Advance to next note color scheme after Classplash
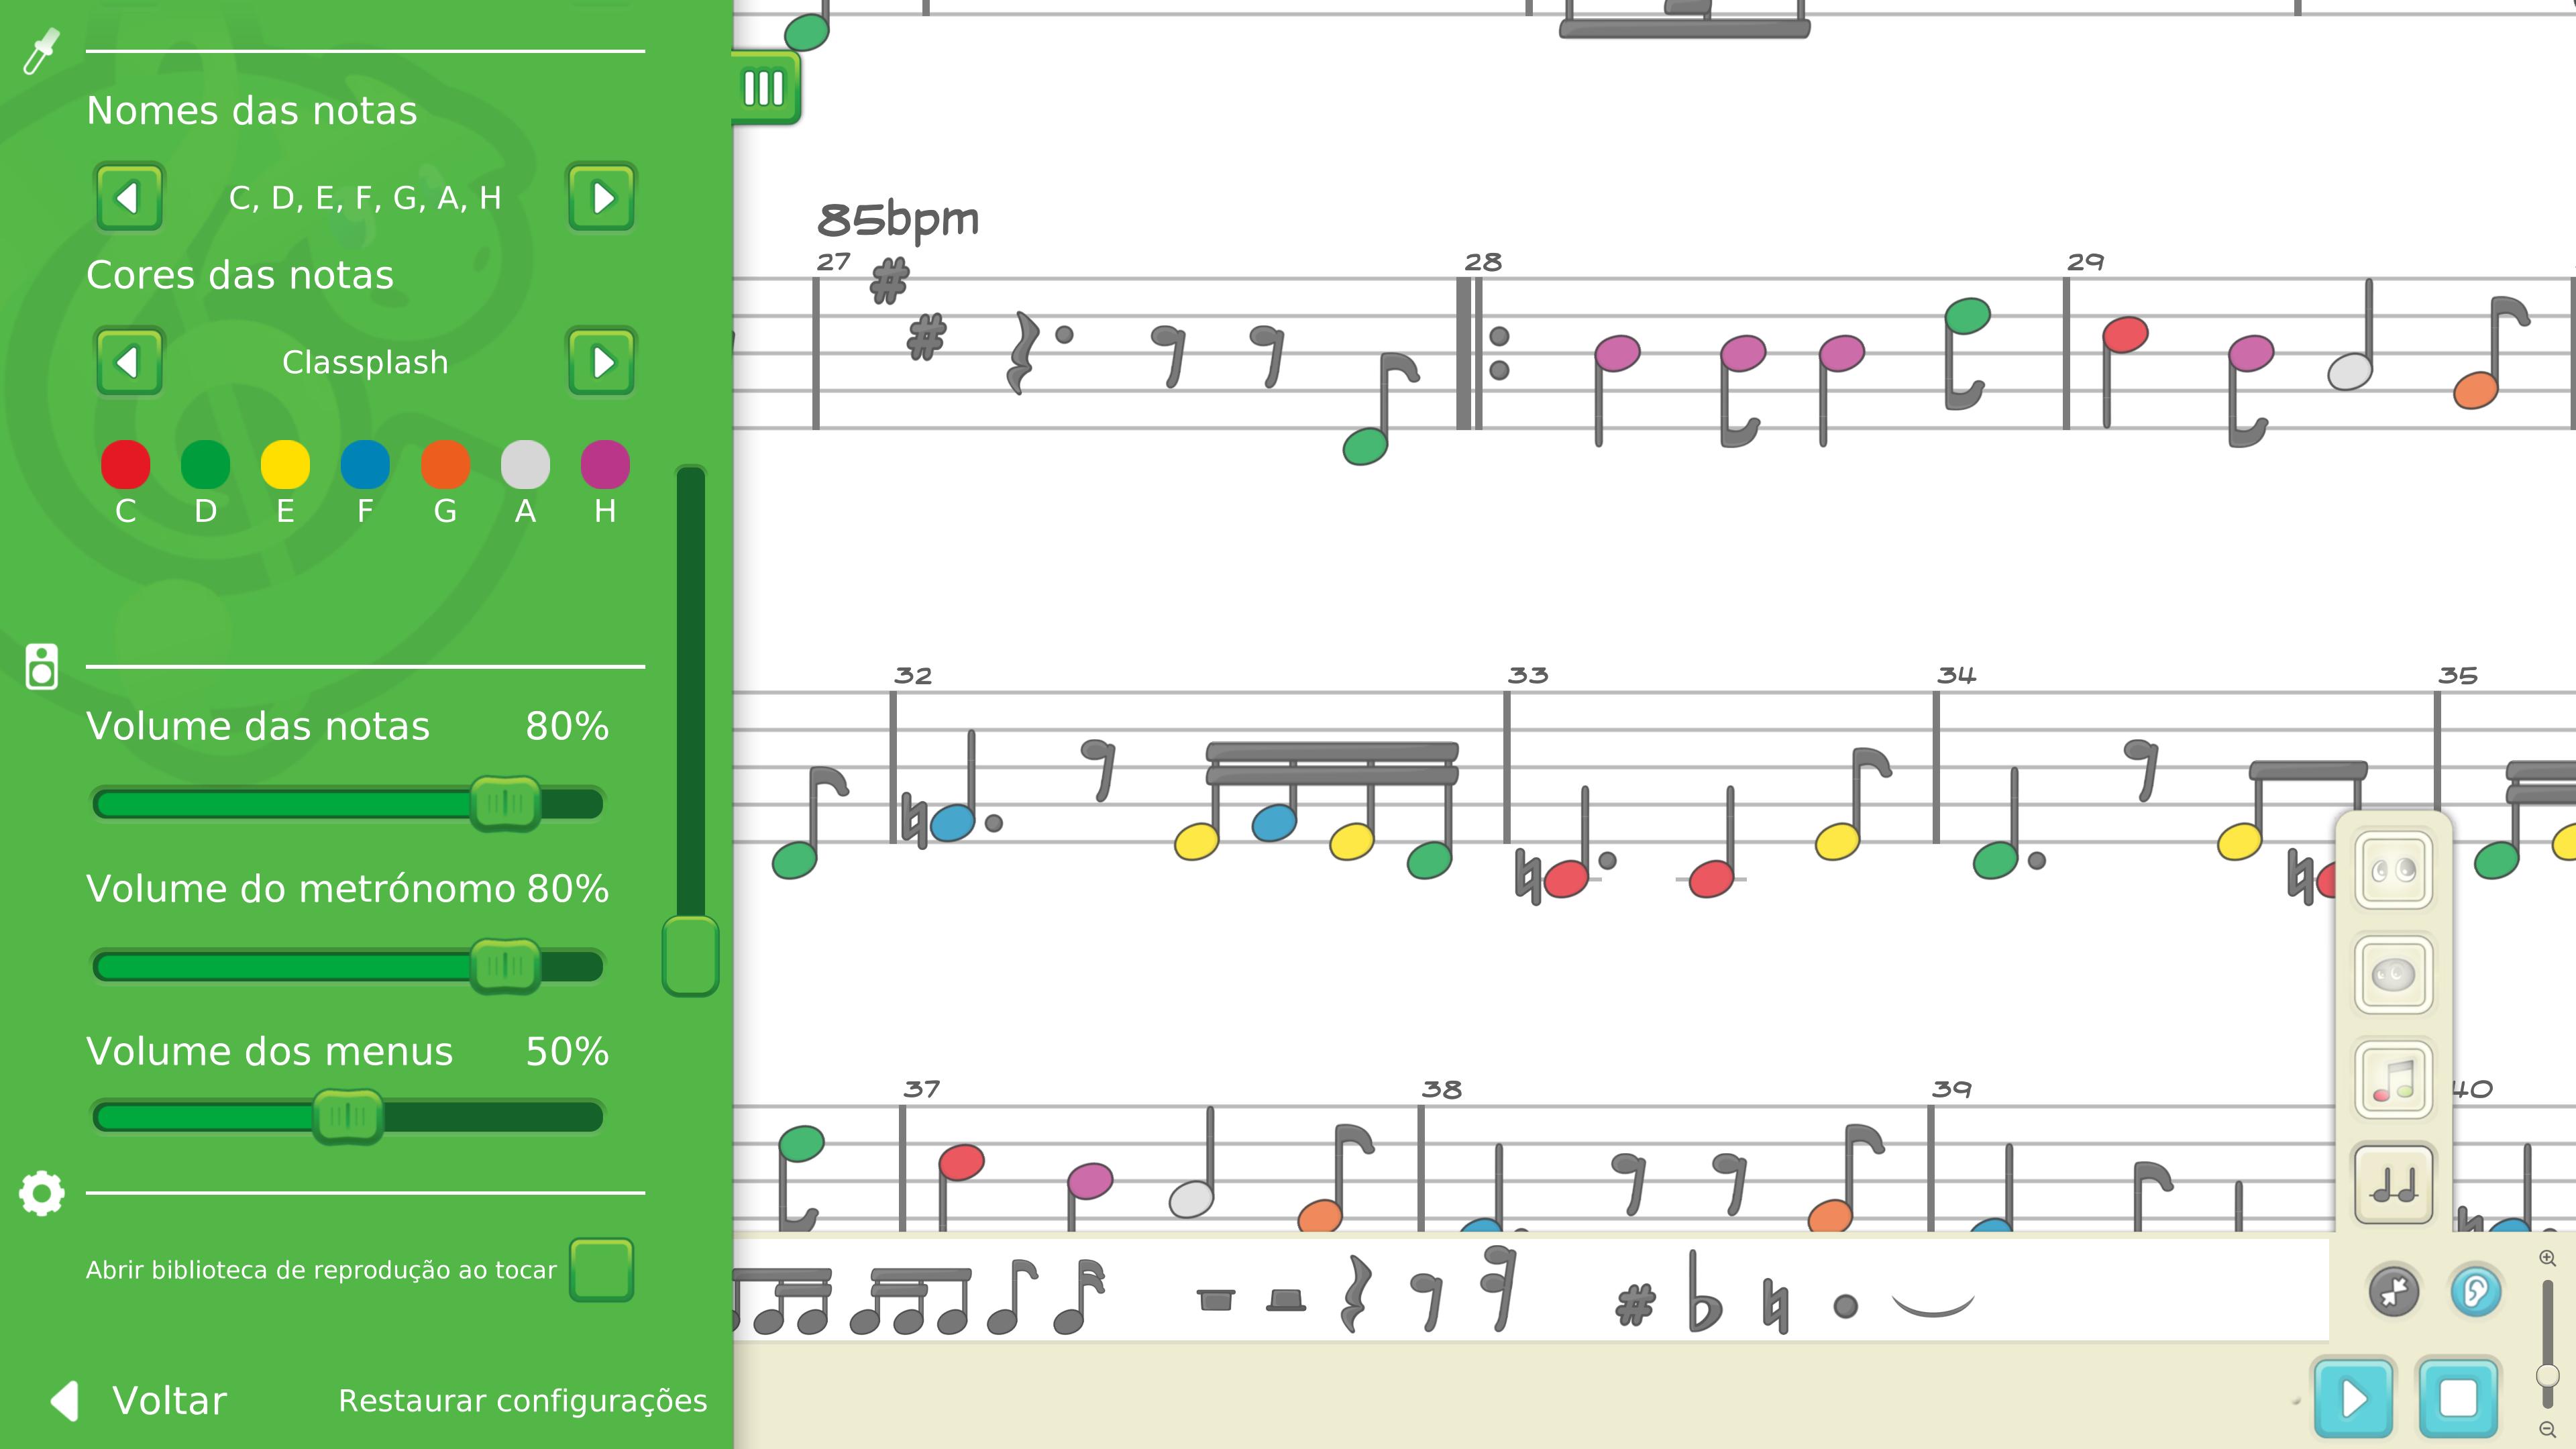This screenshot has height=1449, width=2576. click(x=601, y=361)
